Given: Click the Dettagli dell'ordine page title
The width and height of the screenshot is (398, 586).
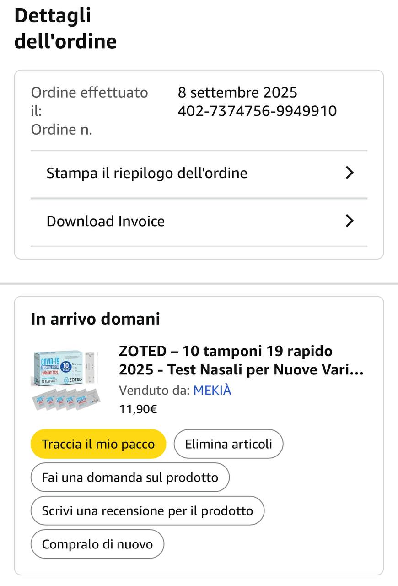Looking at the screenshot, I should tap(65, 28).
